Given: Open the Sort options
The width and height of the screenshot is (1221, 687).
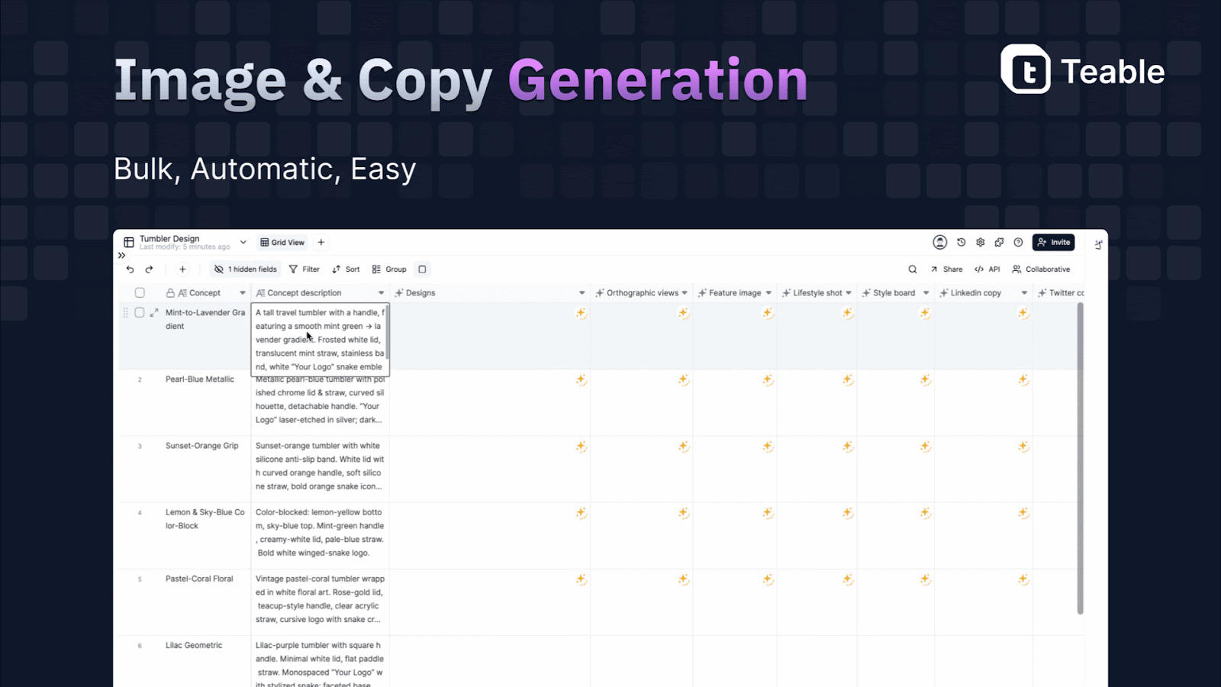Looking at the screenshot, I should (x=345, y=269).
